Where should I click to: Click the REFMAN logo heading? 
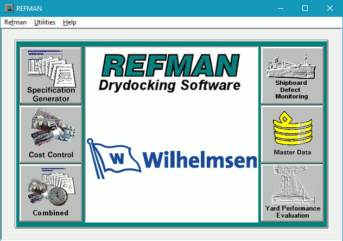coord(170,65)
